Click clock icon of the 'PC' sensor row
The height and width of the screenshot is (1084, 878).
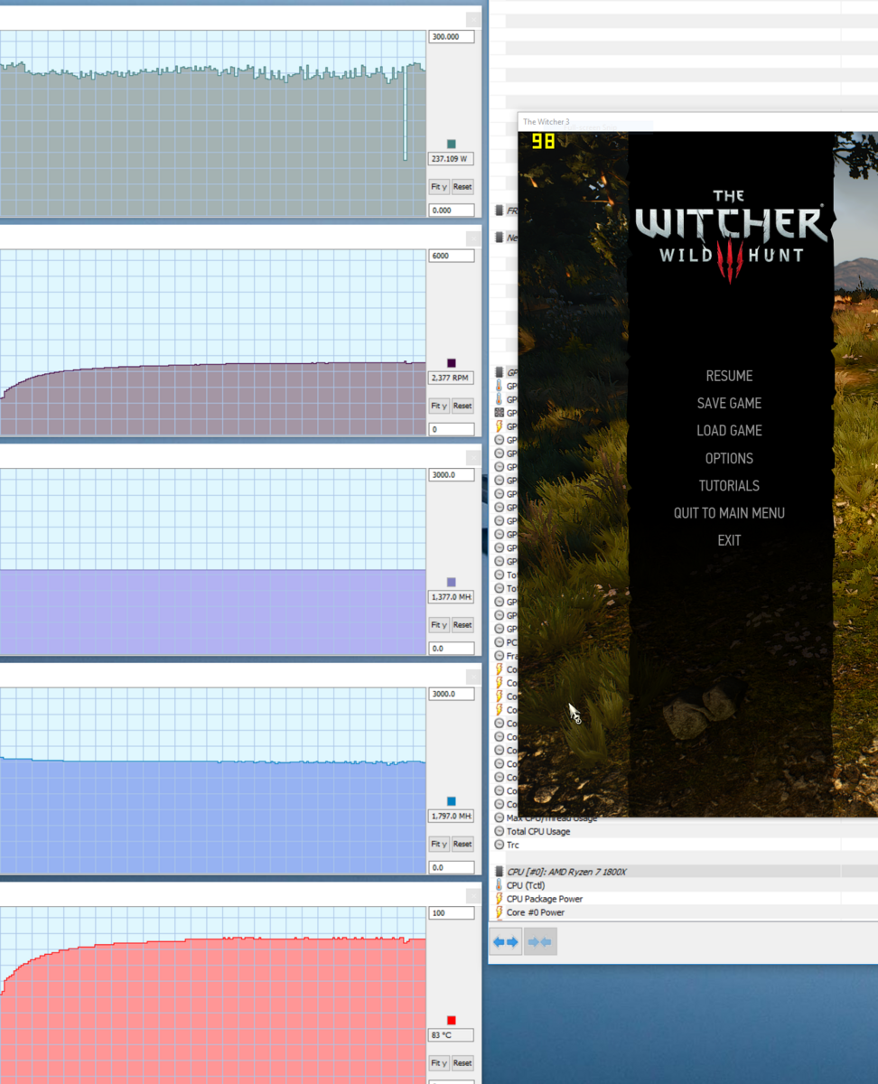[x=500, y=642]
